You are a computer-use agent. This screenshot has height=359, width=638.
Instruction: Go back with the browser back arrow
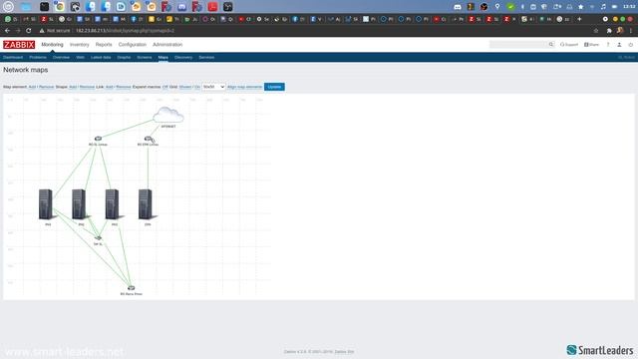tap(7, 31)
